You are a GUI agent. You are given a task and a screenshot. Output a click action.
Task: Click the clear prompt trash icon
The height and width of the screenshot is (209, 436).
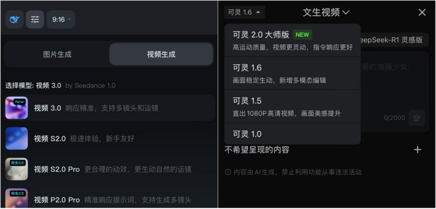(x=417, y=118)
